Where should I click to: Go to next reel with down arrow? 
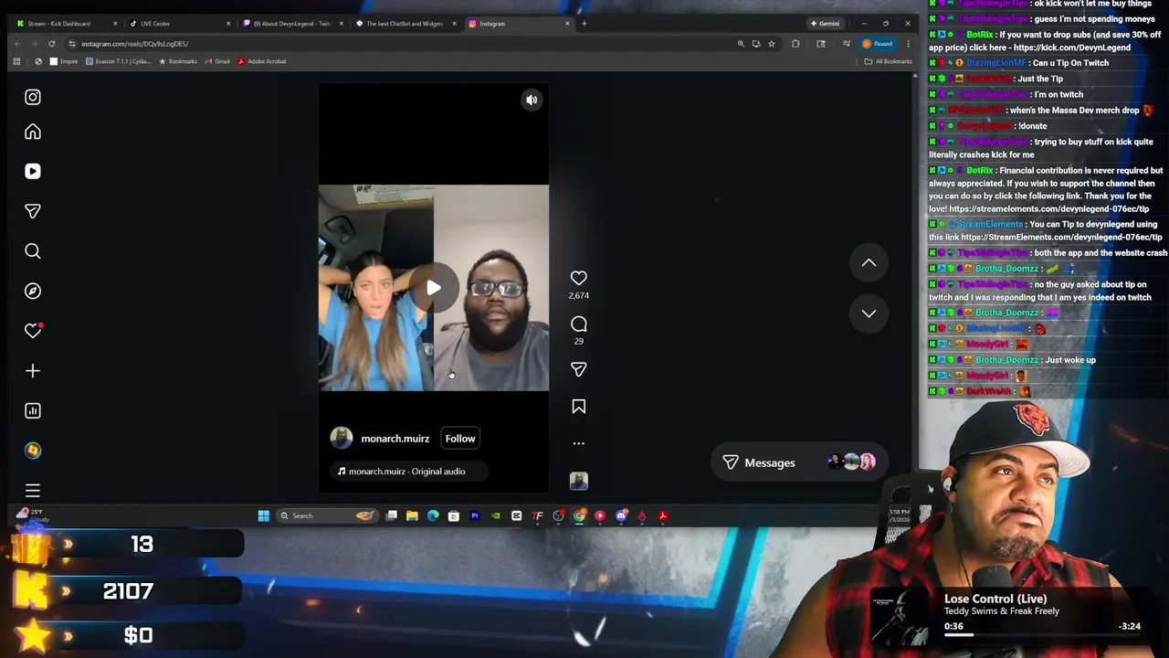(869, 313)
